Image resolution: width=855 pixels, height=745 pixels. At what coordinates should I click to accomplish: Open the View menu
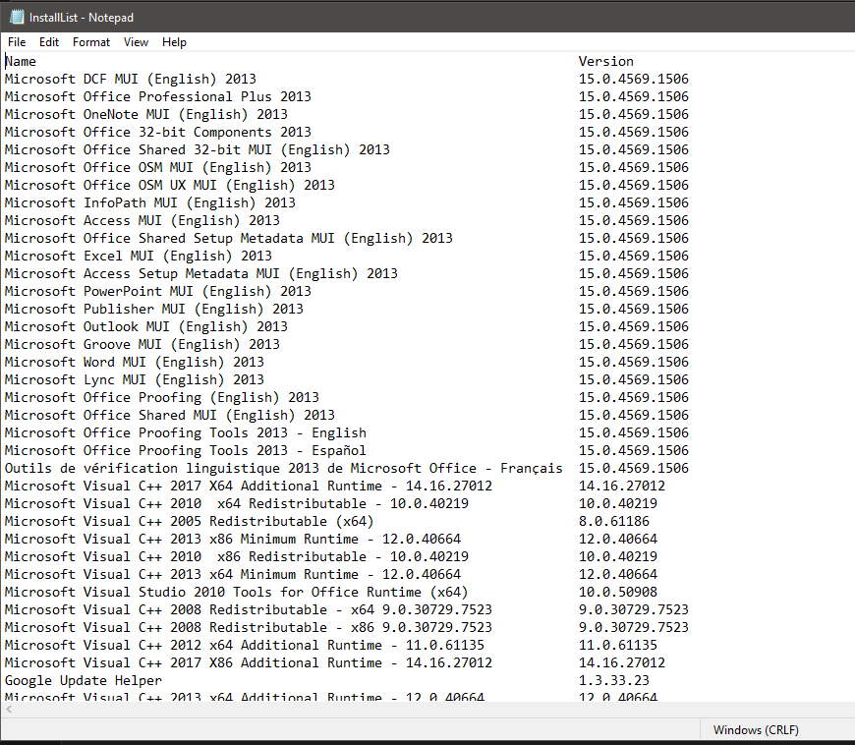pos(136,42)
